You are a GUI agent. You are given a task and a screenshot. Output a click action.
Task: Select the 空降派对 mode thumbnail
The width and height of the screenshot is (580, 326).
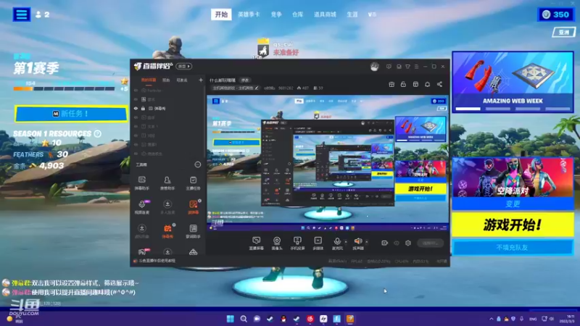[513, 177]
